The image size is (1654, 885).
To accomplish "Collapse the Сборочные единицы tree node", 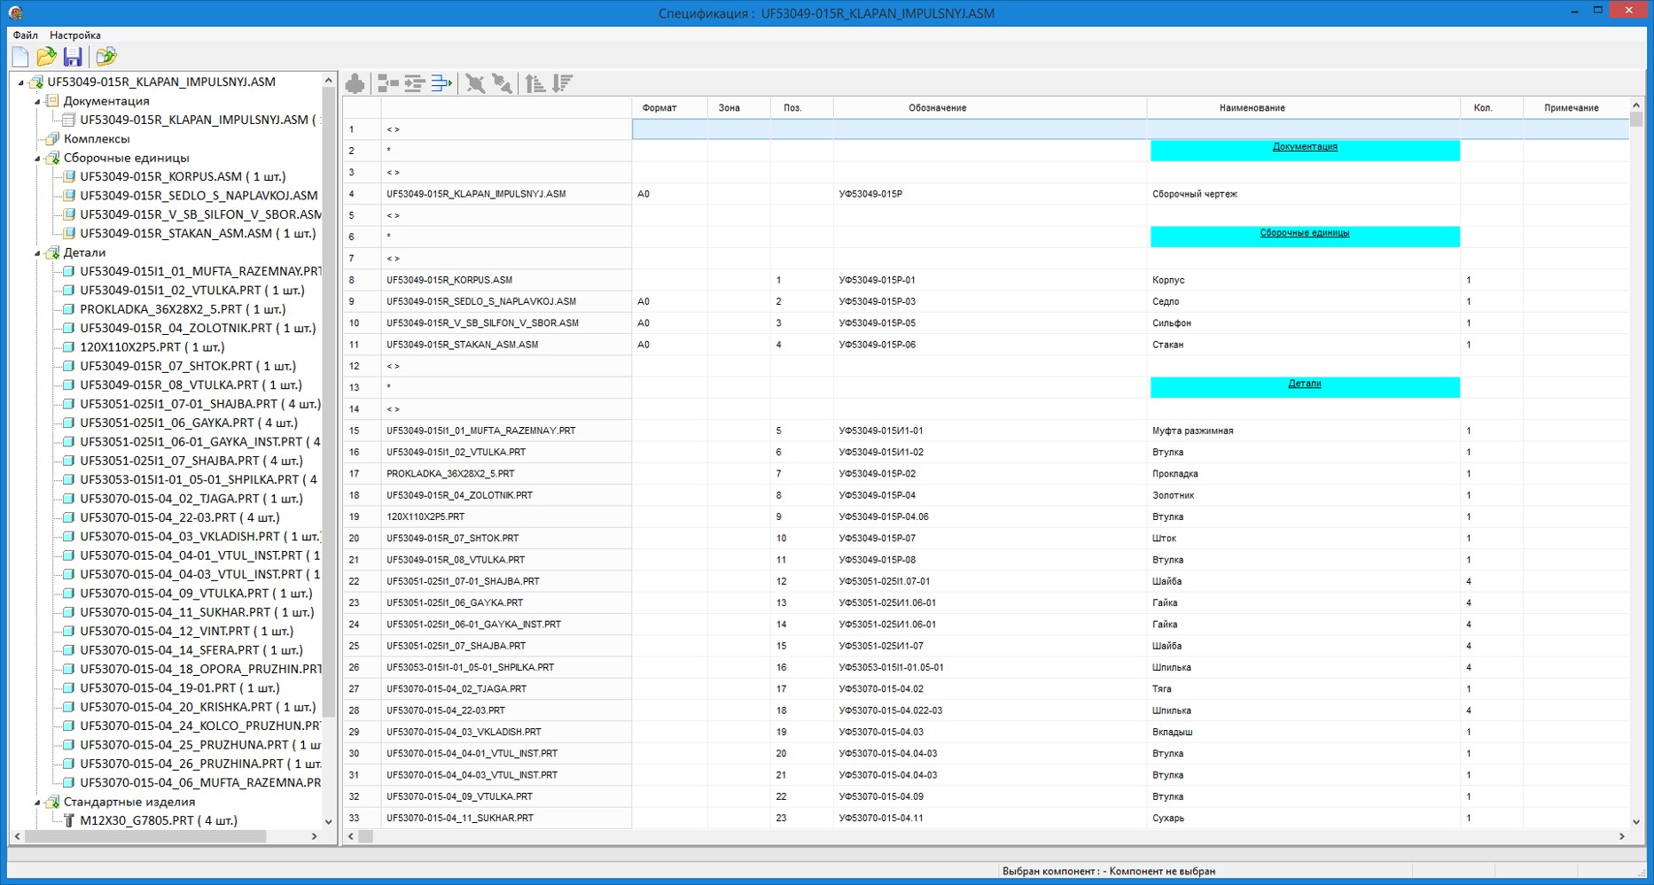I will tap(37, 158).
